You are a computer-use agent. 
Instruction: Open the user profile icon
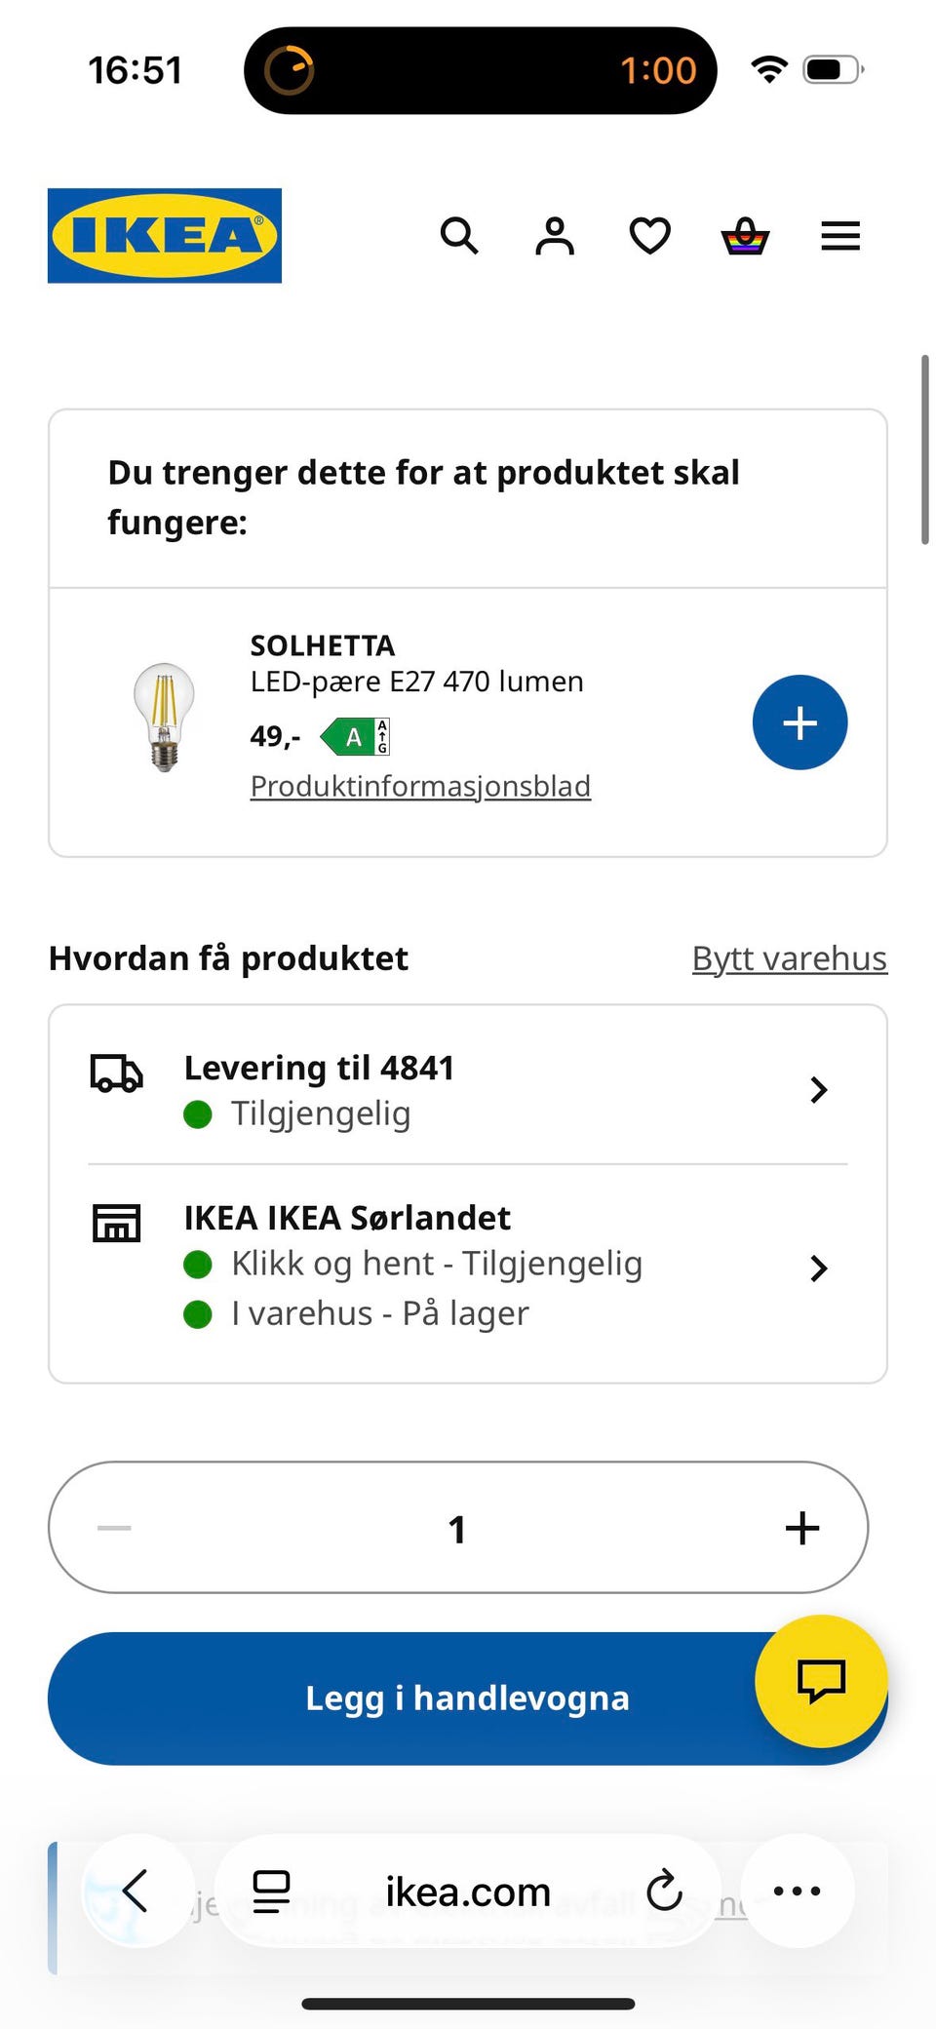555,236
